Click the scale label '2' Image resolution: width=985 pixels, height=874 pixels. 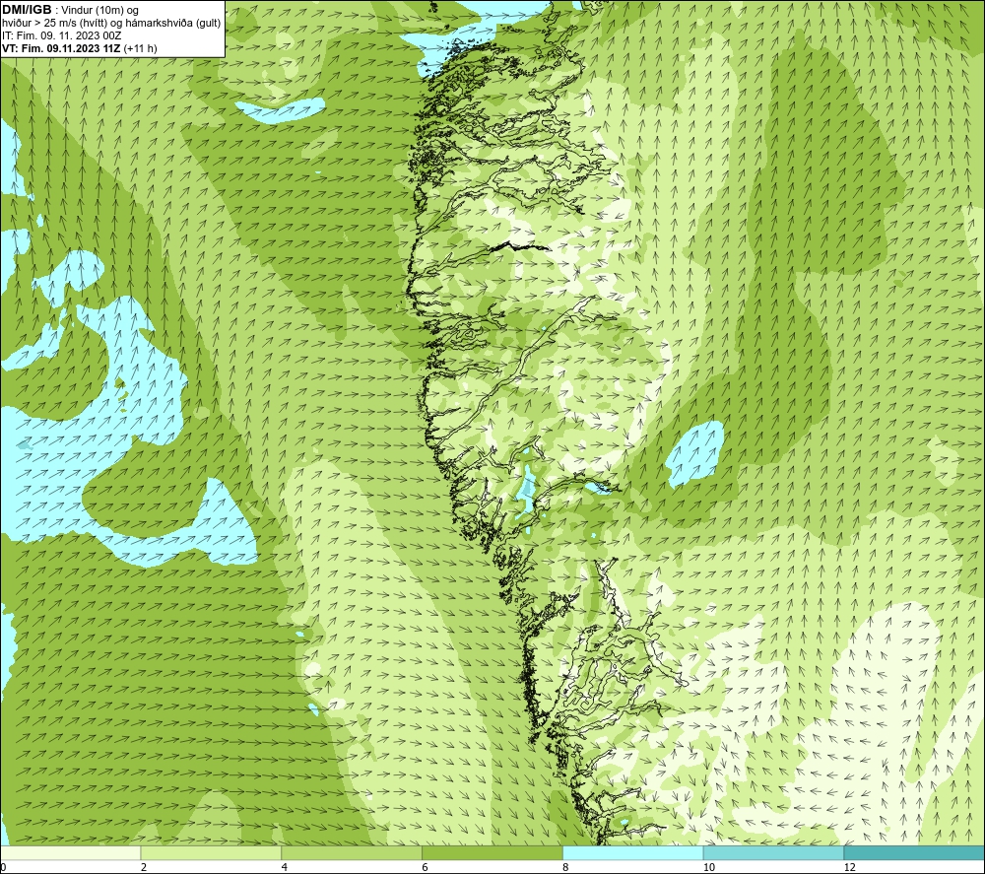144,868
